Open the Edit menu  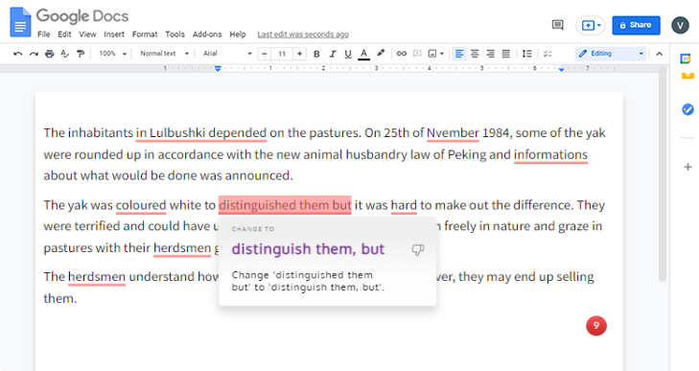[64, 35]
